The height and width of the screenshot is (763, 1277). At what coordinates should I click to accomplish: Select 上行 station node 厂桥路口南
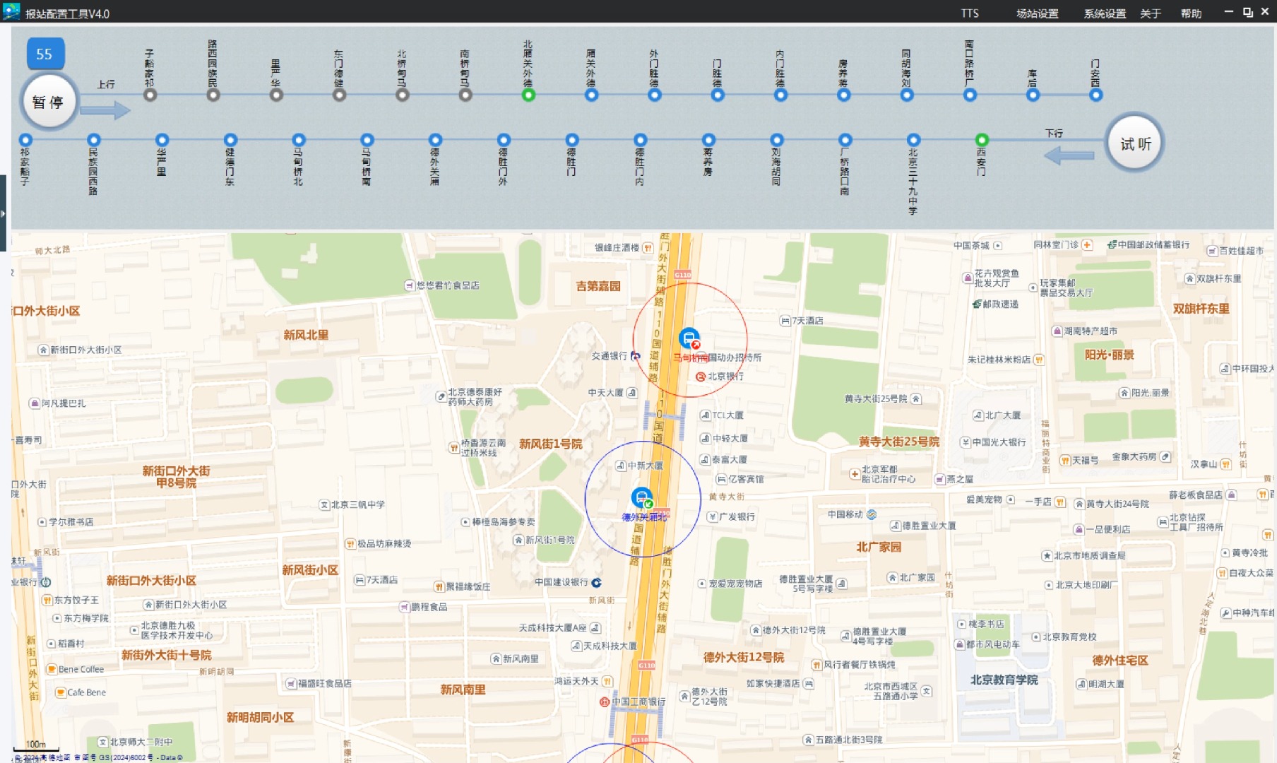(x=970, y=95)
